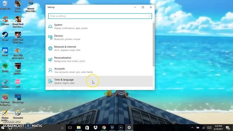Open the Grand Theft Auto desktop shortcut
The width and height of the screenshot is (233, 131).
[x=18, y=22]
